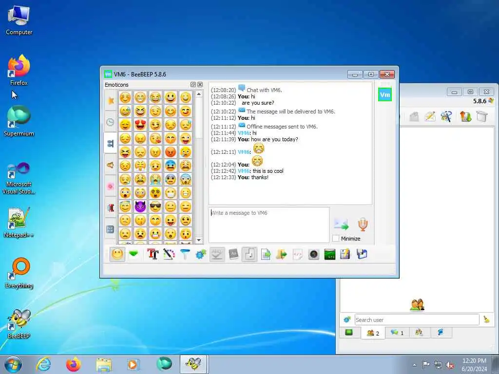Open the blue pinned-notes tab in main window

(441, 333)
